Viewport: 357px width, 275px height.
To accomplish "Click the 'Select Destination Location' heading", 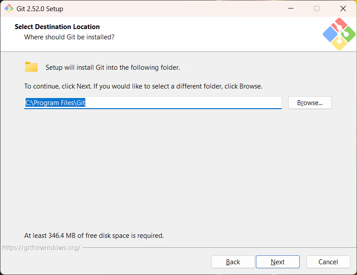I will click(x=57, y=27).
